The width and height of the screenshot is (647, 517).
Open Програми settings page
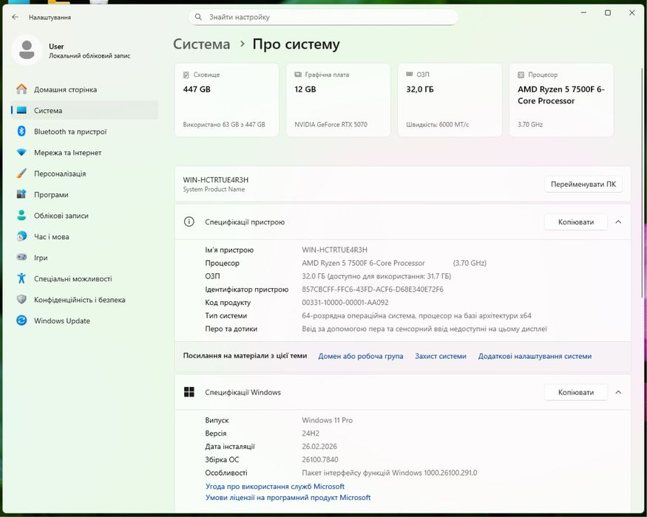84,194
